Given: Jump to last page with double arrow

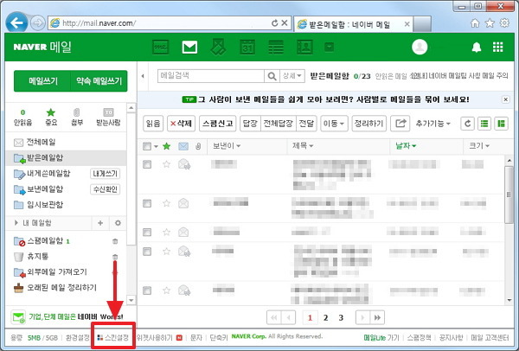Looking at the screenshot, I should (377, 317).
